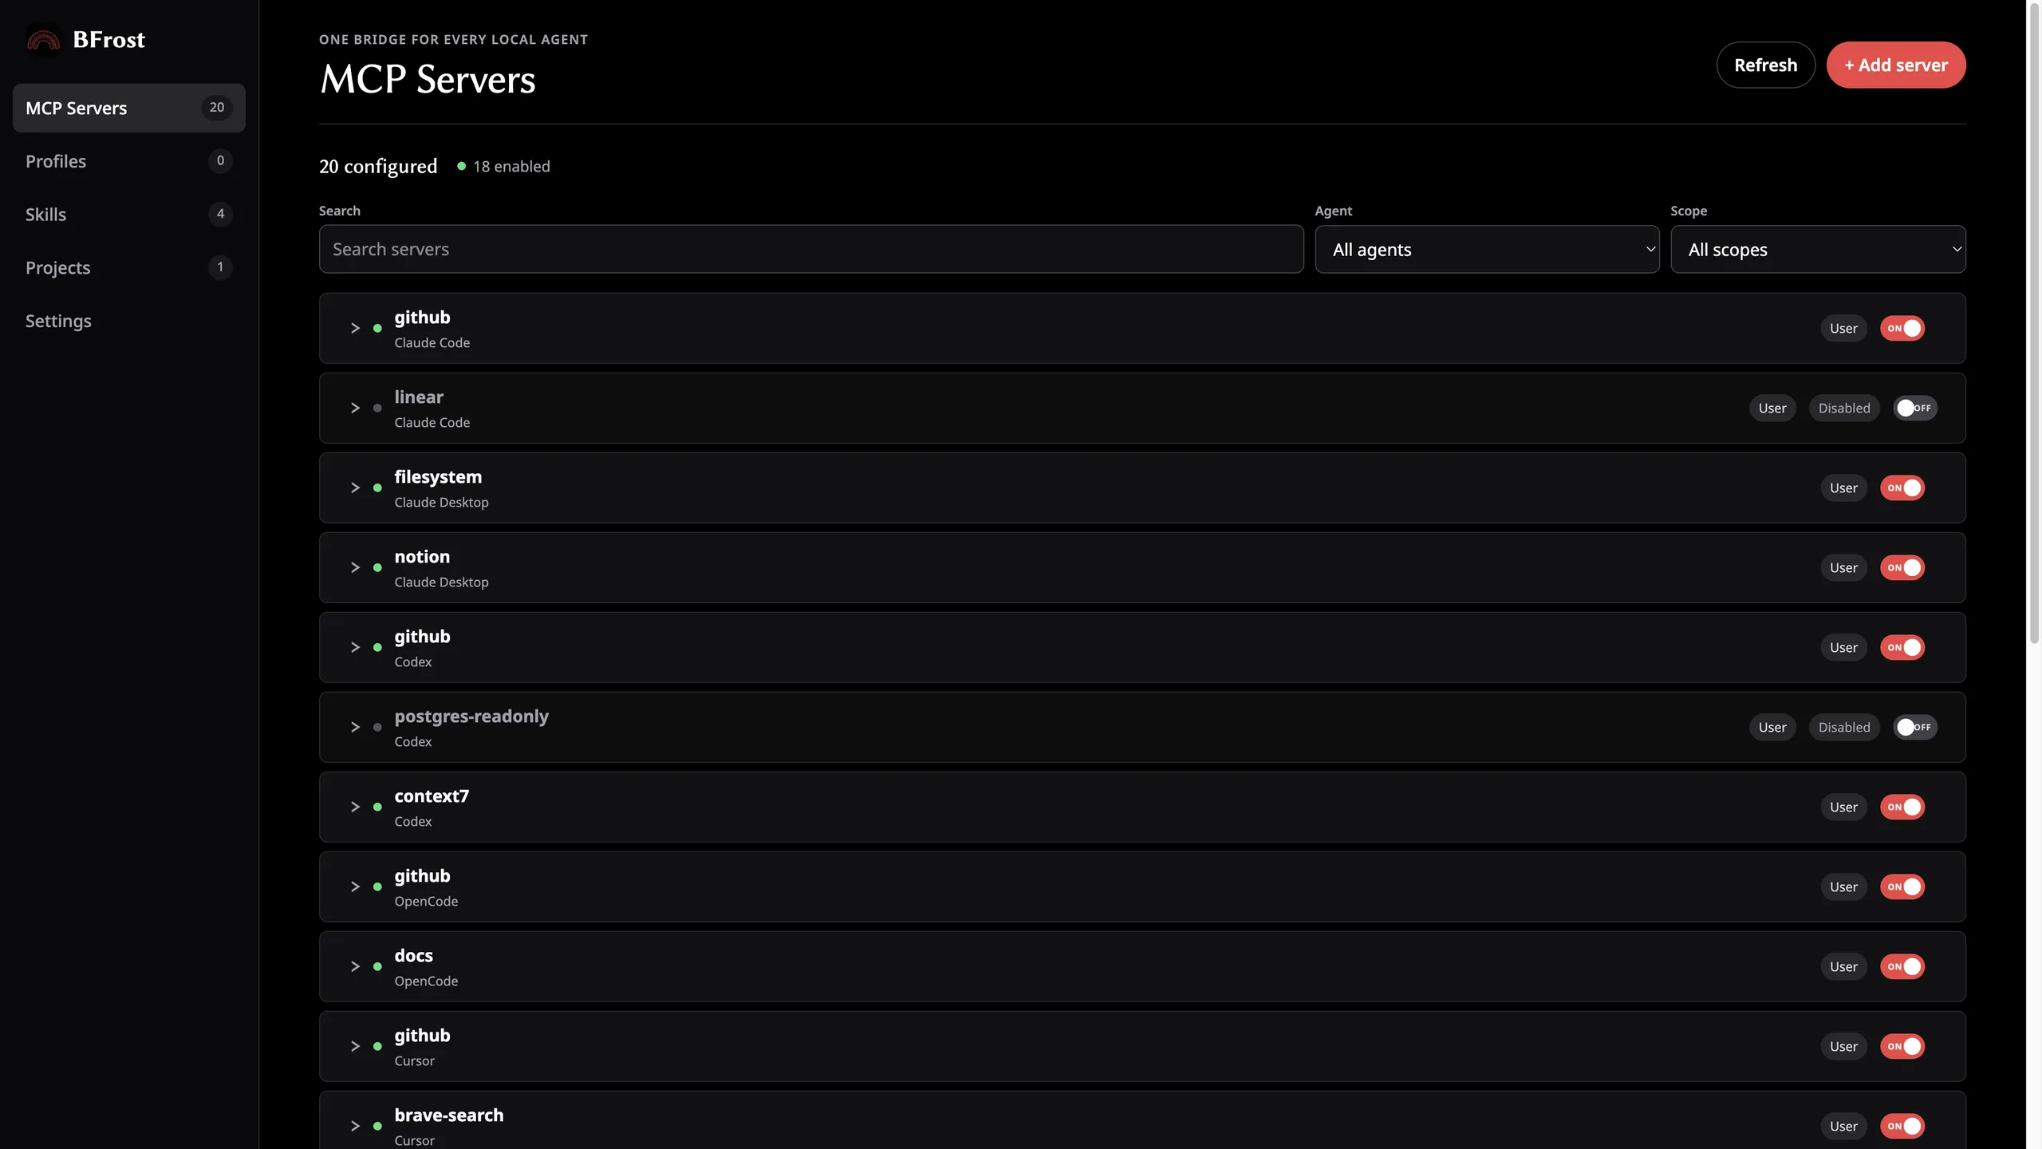Click the Disabled badge on linear row
This screenshot has width=2042, height=1149.
[x=1844, y=409]
